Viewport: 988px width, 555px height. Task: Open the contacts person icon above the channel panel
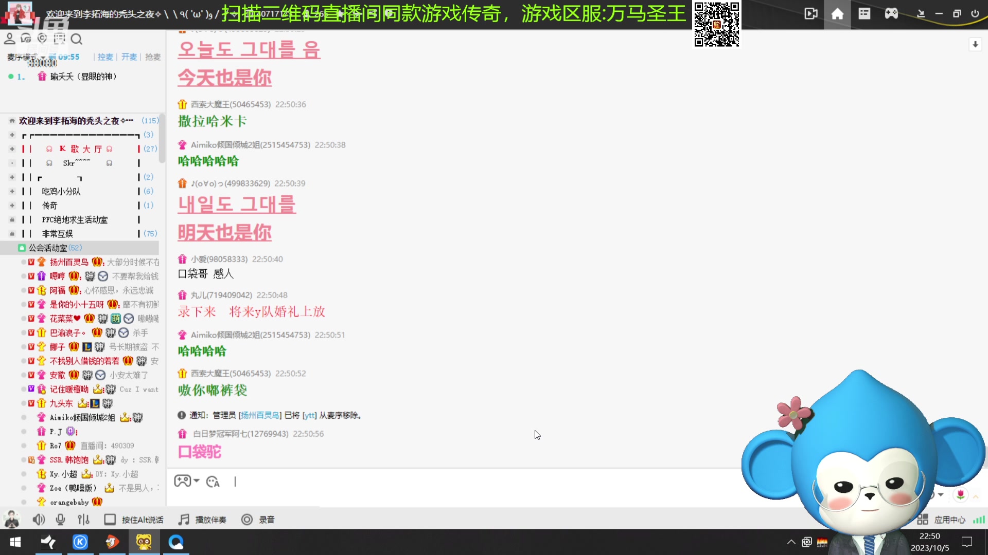point(9,39)
